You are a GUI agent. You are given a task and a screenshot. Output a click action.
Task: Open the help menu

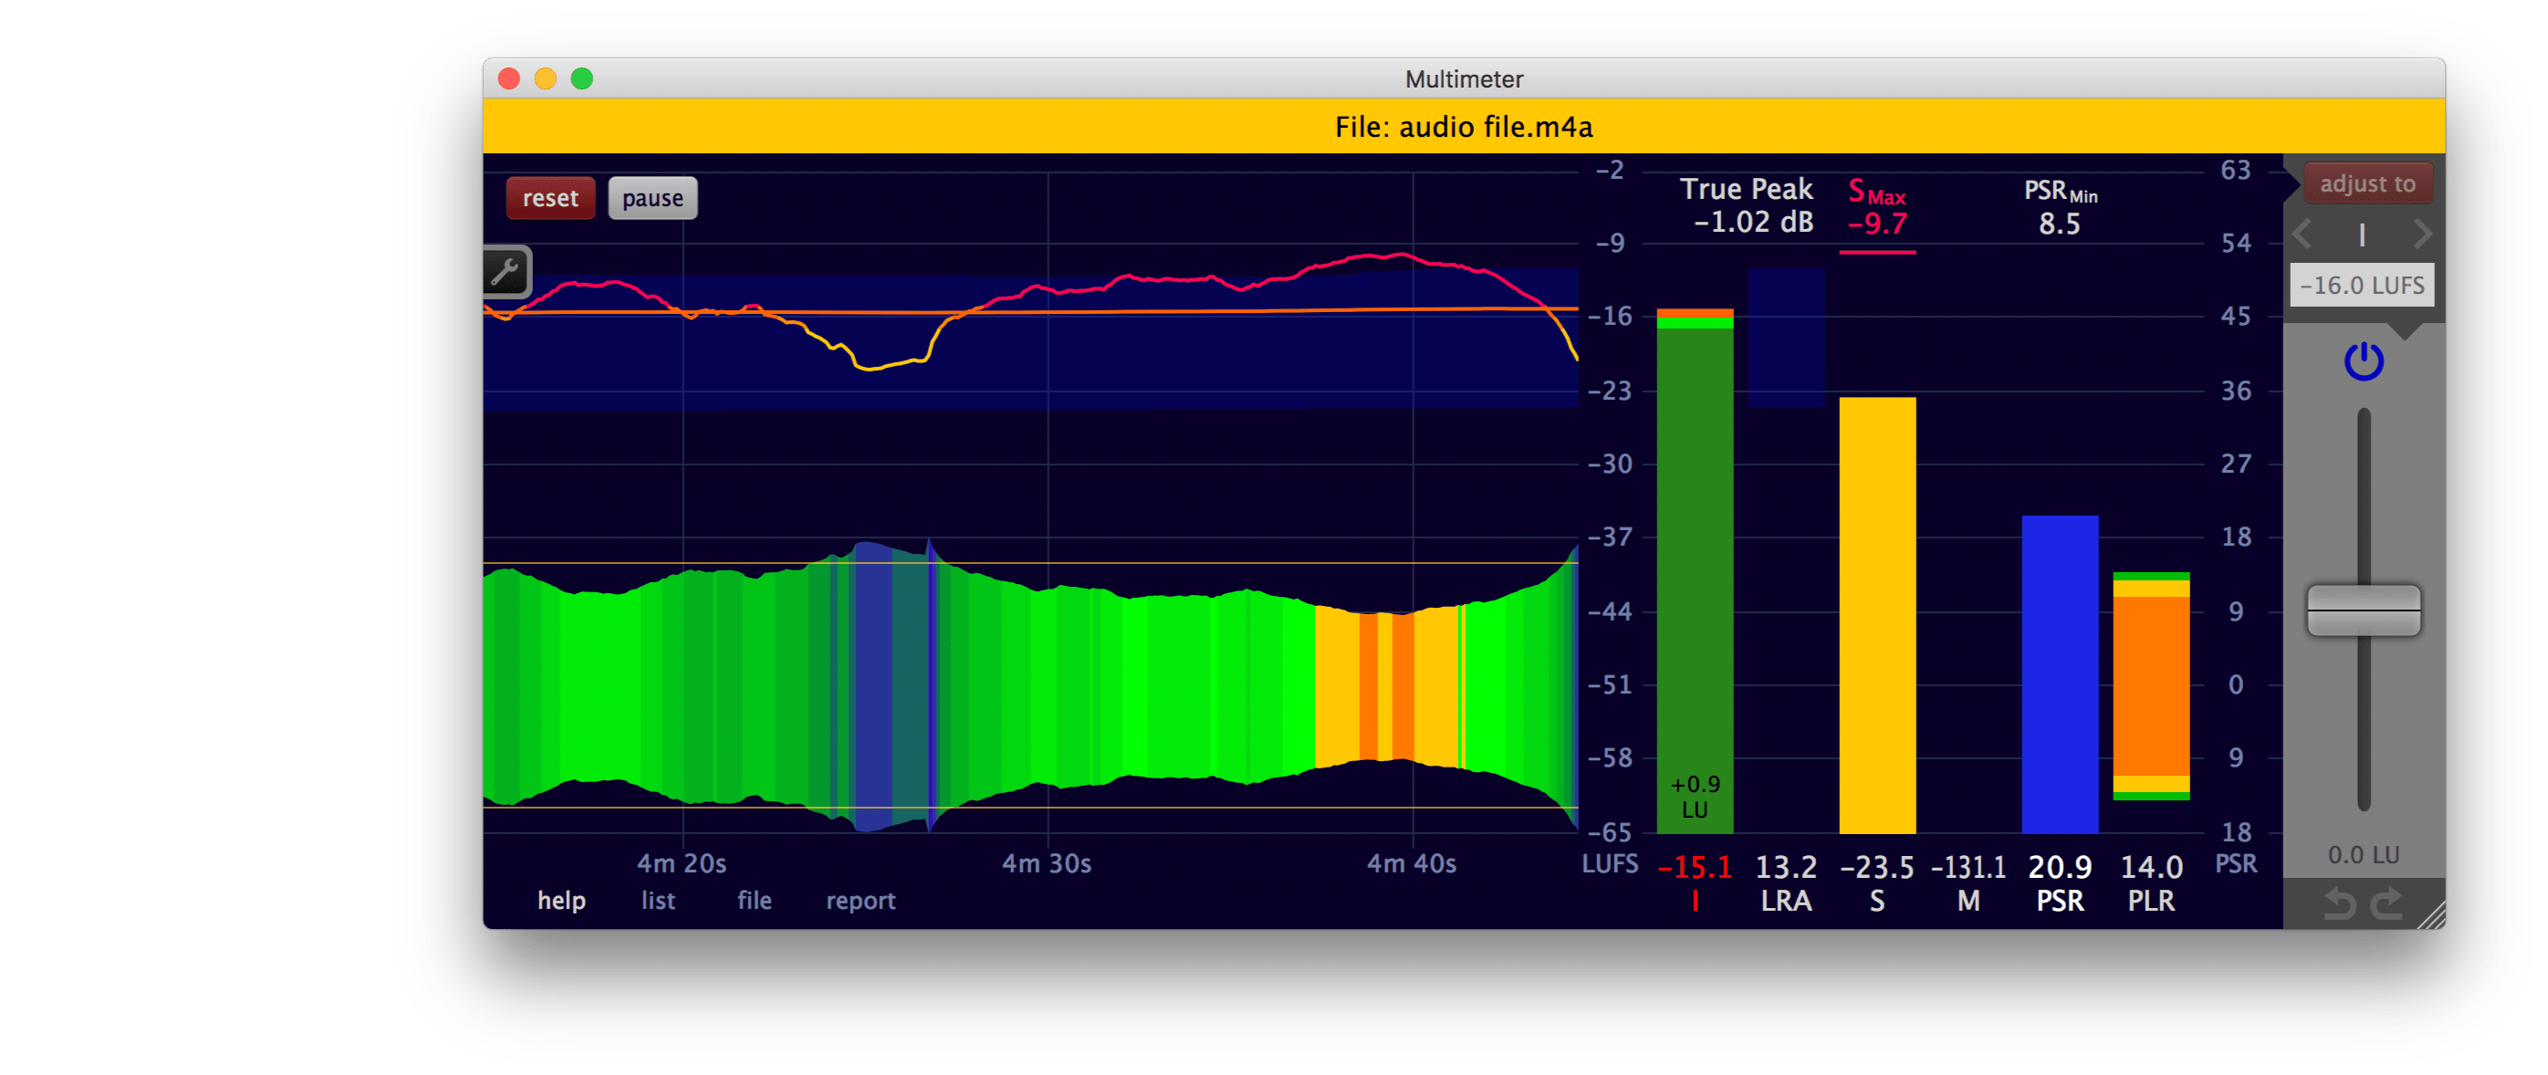click(x=561, y=900)
